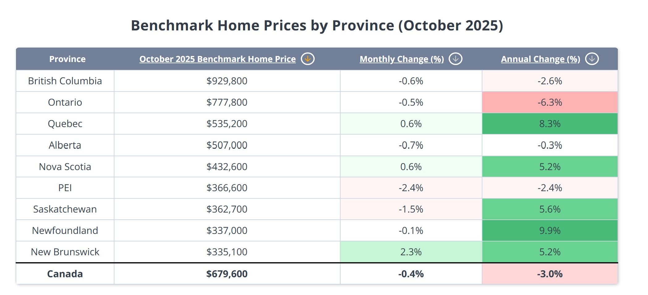Sort table by Annual Change (%) header
This screenshot has height=295, width=648.
tap(540, 59)
